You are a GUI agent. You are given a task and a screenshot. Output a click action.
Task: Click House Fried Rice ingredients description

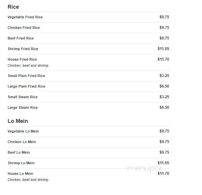(28, 66)
